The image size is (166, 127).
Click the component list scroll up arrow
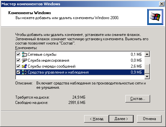coord(147,54)
